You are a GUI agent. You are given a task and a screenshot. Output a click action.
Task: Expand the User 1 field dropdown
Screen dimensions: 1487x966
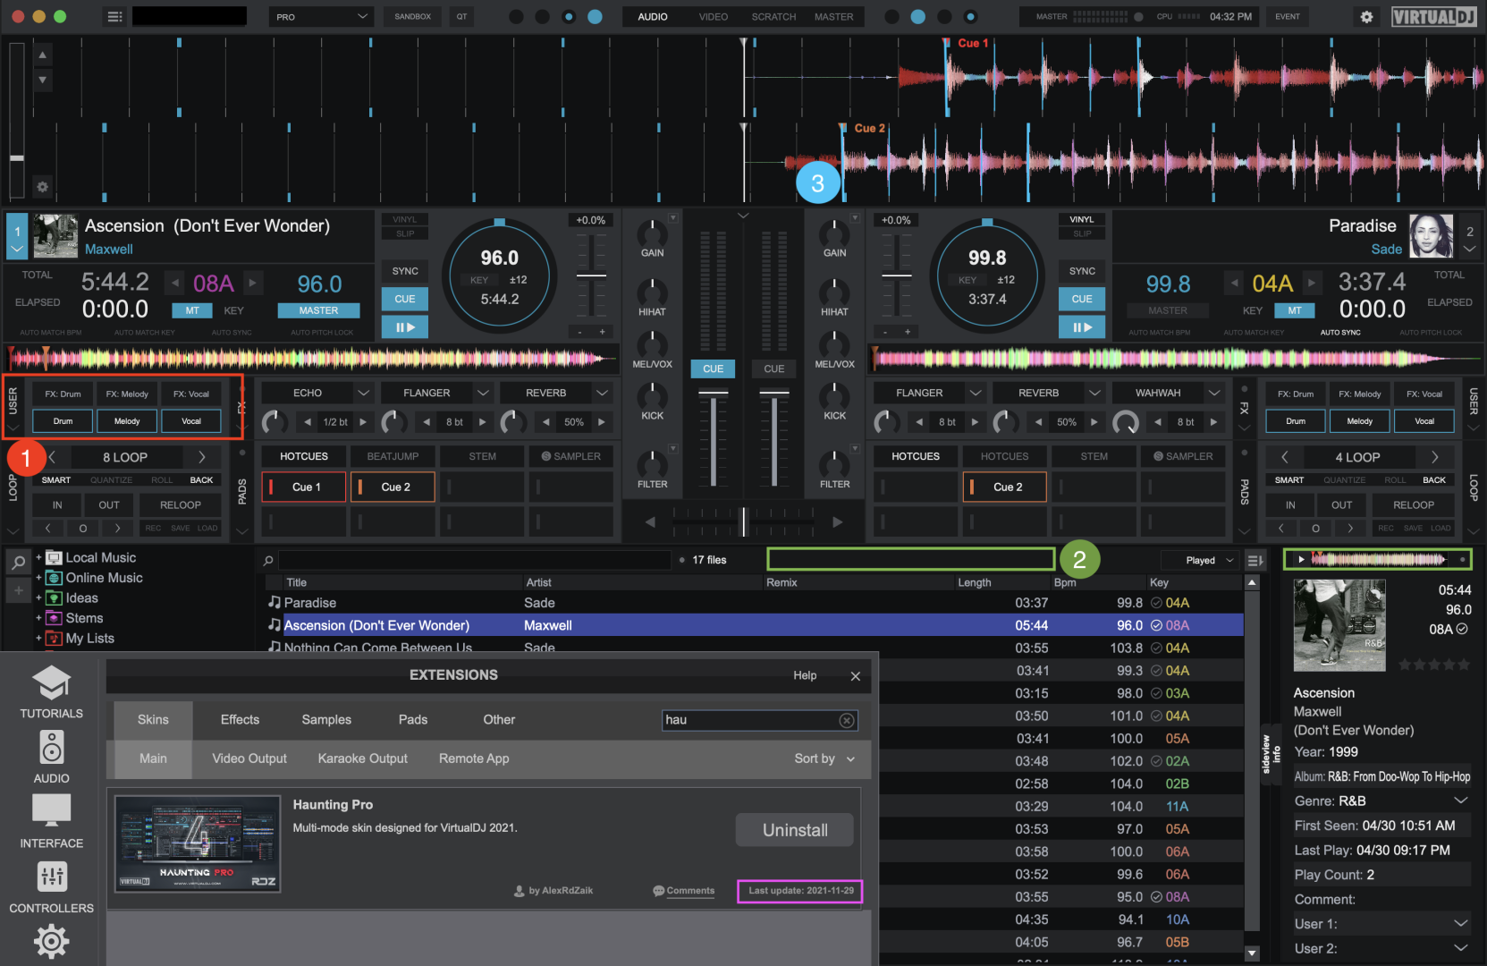pos(1461,924)
